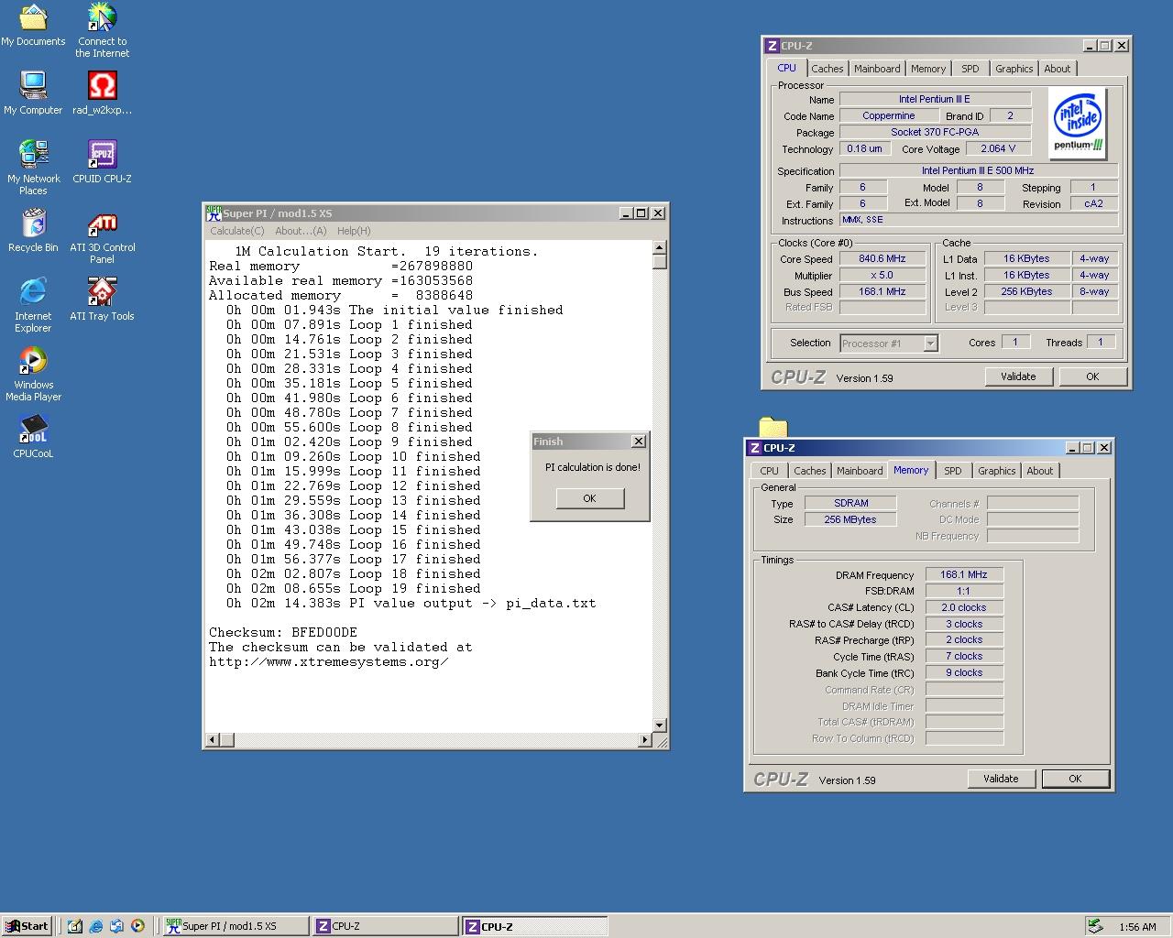Switch to About tab in lower CPU-Z window
The image size is (1173, 938).
(x=1040, y=471)
